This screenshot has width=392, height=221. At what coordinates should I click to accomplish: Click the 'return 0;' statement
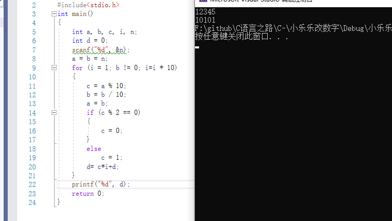tap(88, 194)
